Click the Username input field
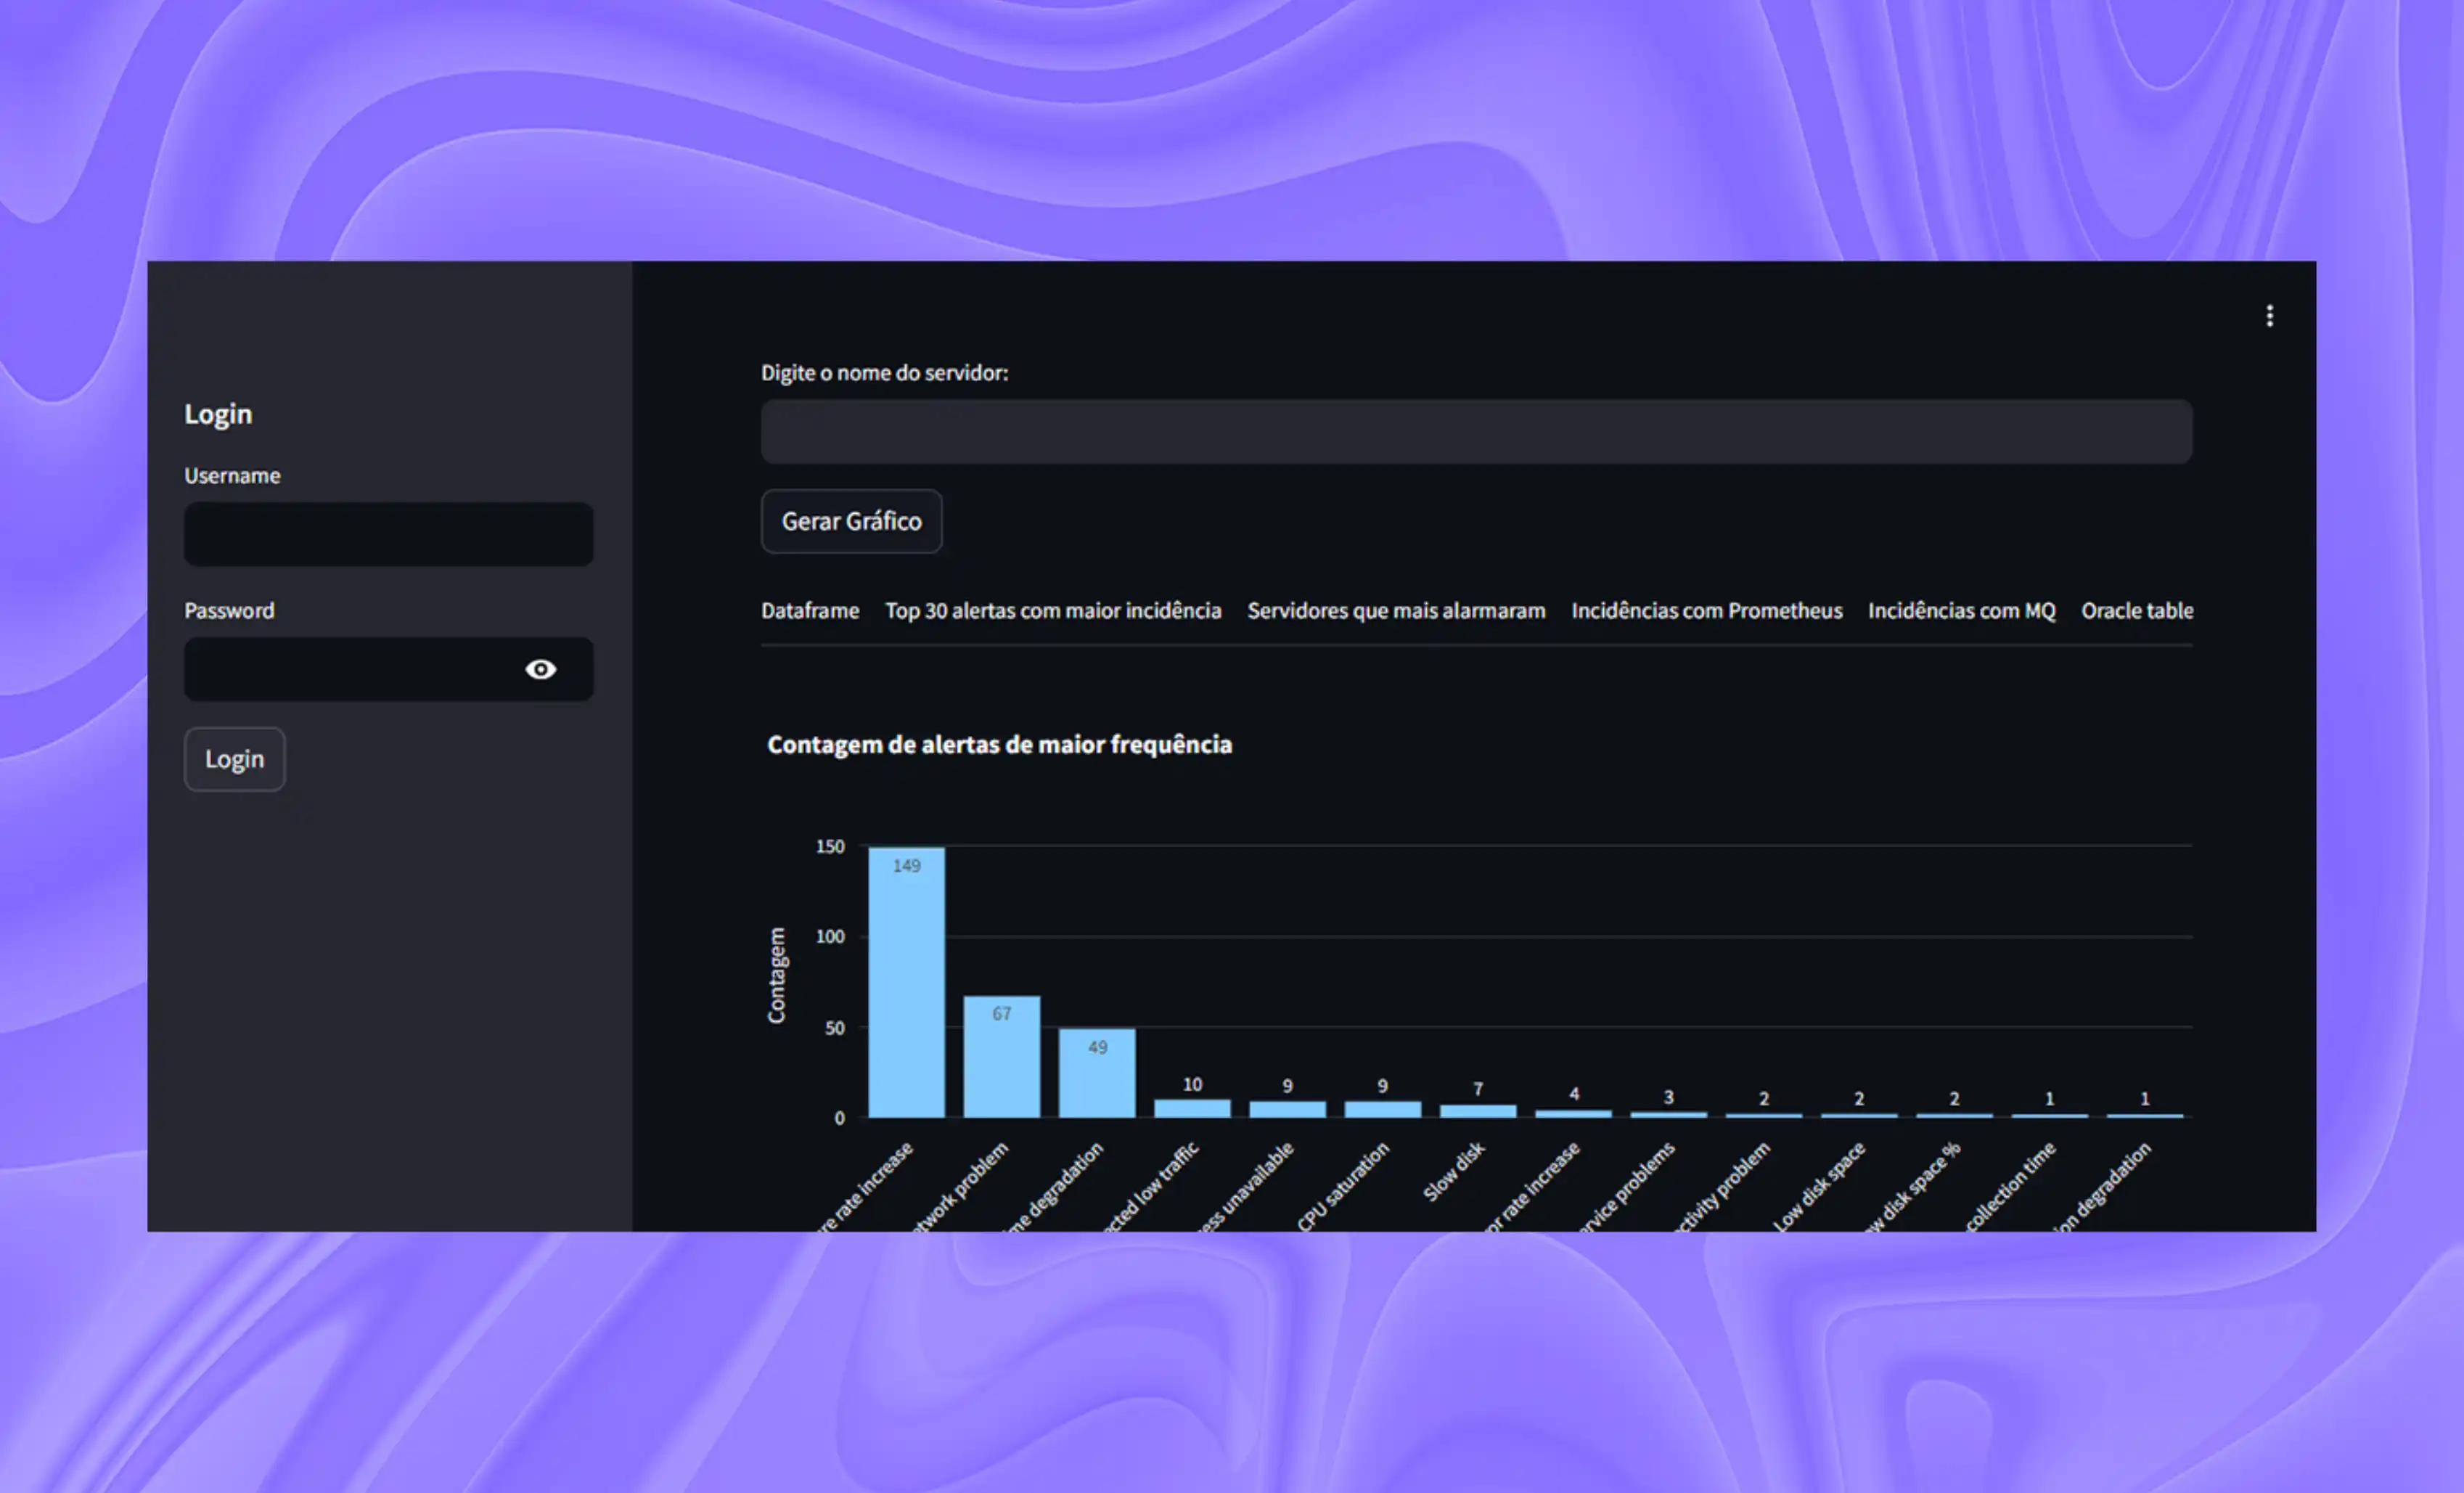The height and width of the screenshot is (1493, 2464). coord(388,534)
